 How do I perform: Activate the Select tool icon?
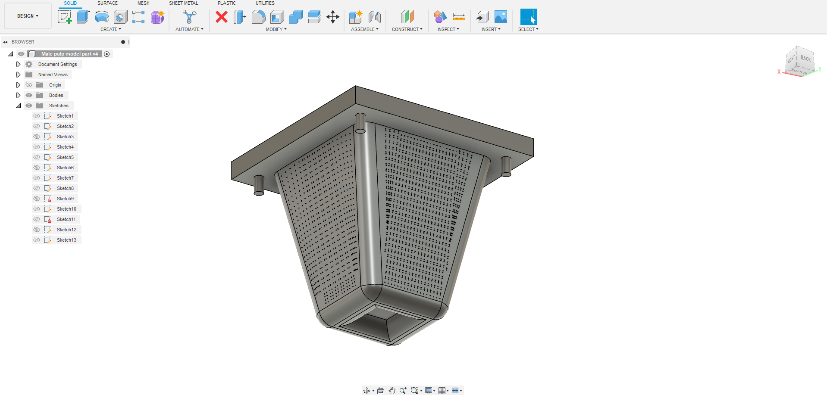tap(528, 17)
